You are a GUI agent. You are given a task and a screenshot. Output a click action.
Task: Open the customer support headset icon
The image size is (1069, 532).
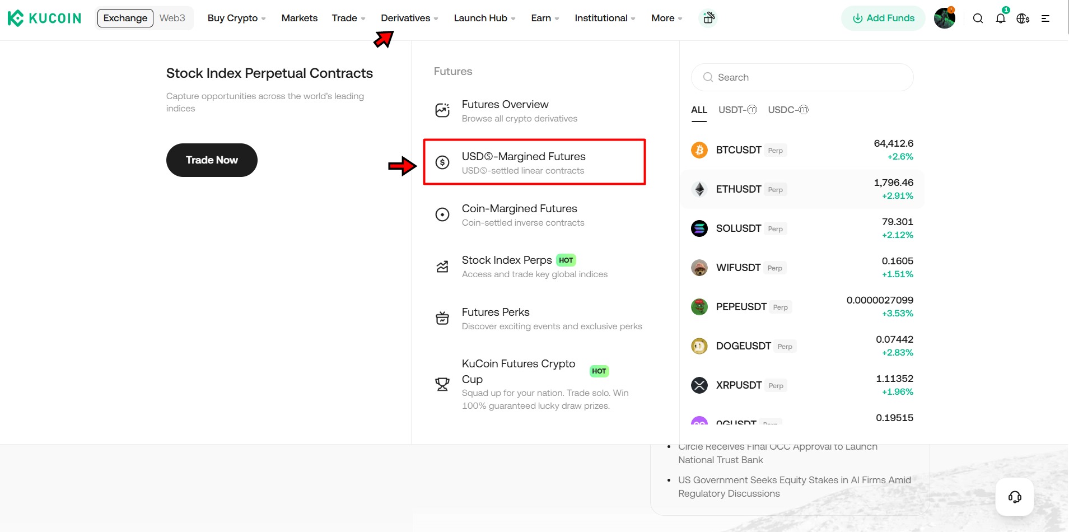[1015, 497]
